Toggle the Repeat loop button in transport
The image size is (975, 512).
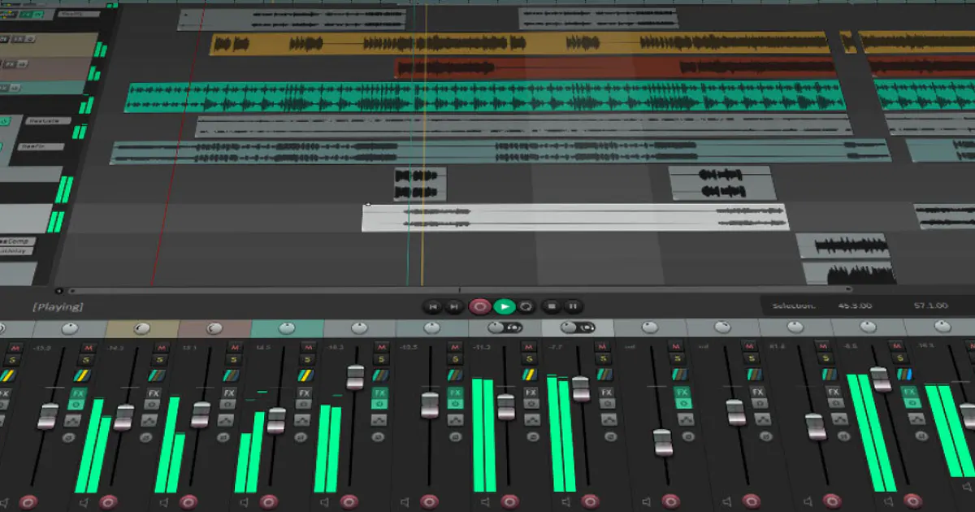coord(526,306)
